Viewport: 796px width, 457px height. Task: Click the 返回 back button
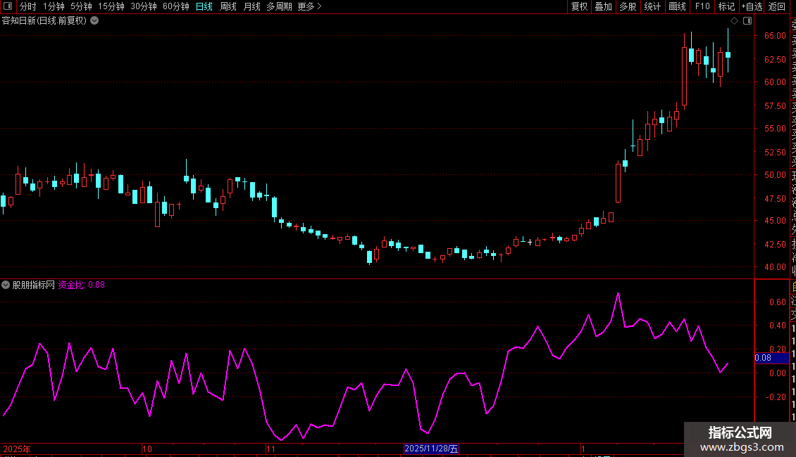777,6
